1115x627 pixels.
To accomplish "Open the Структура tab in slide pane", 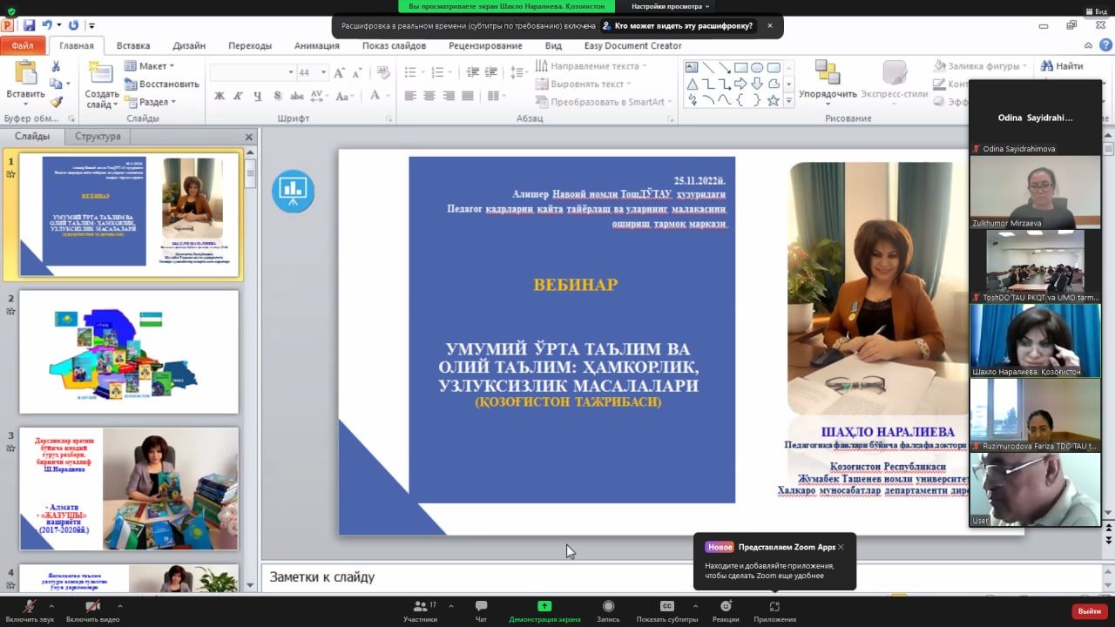I will point(98,137).
